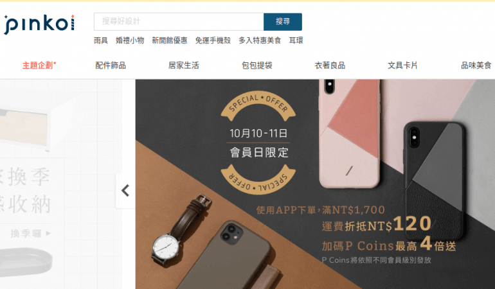Click the blue 搜尋 button
495x289 pixels.
click(283, 21)
